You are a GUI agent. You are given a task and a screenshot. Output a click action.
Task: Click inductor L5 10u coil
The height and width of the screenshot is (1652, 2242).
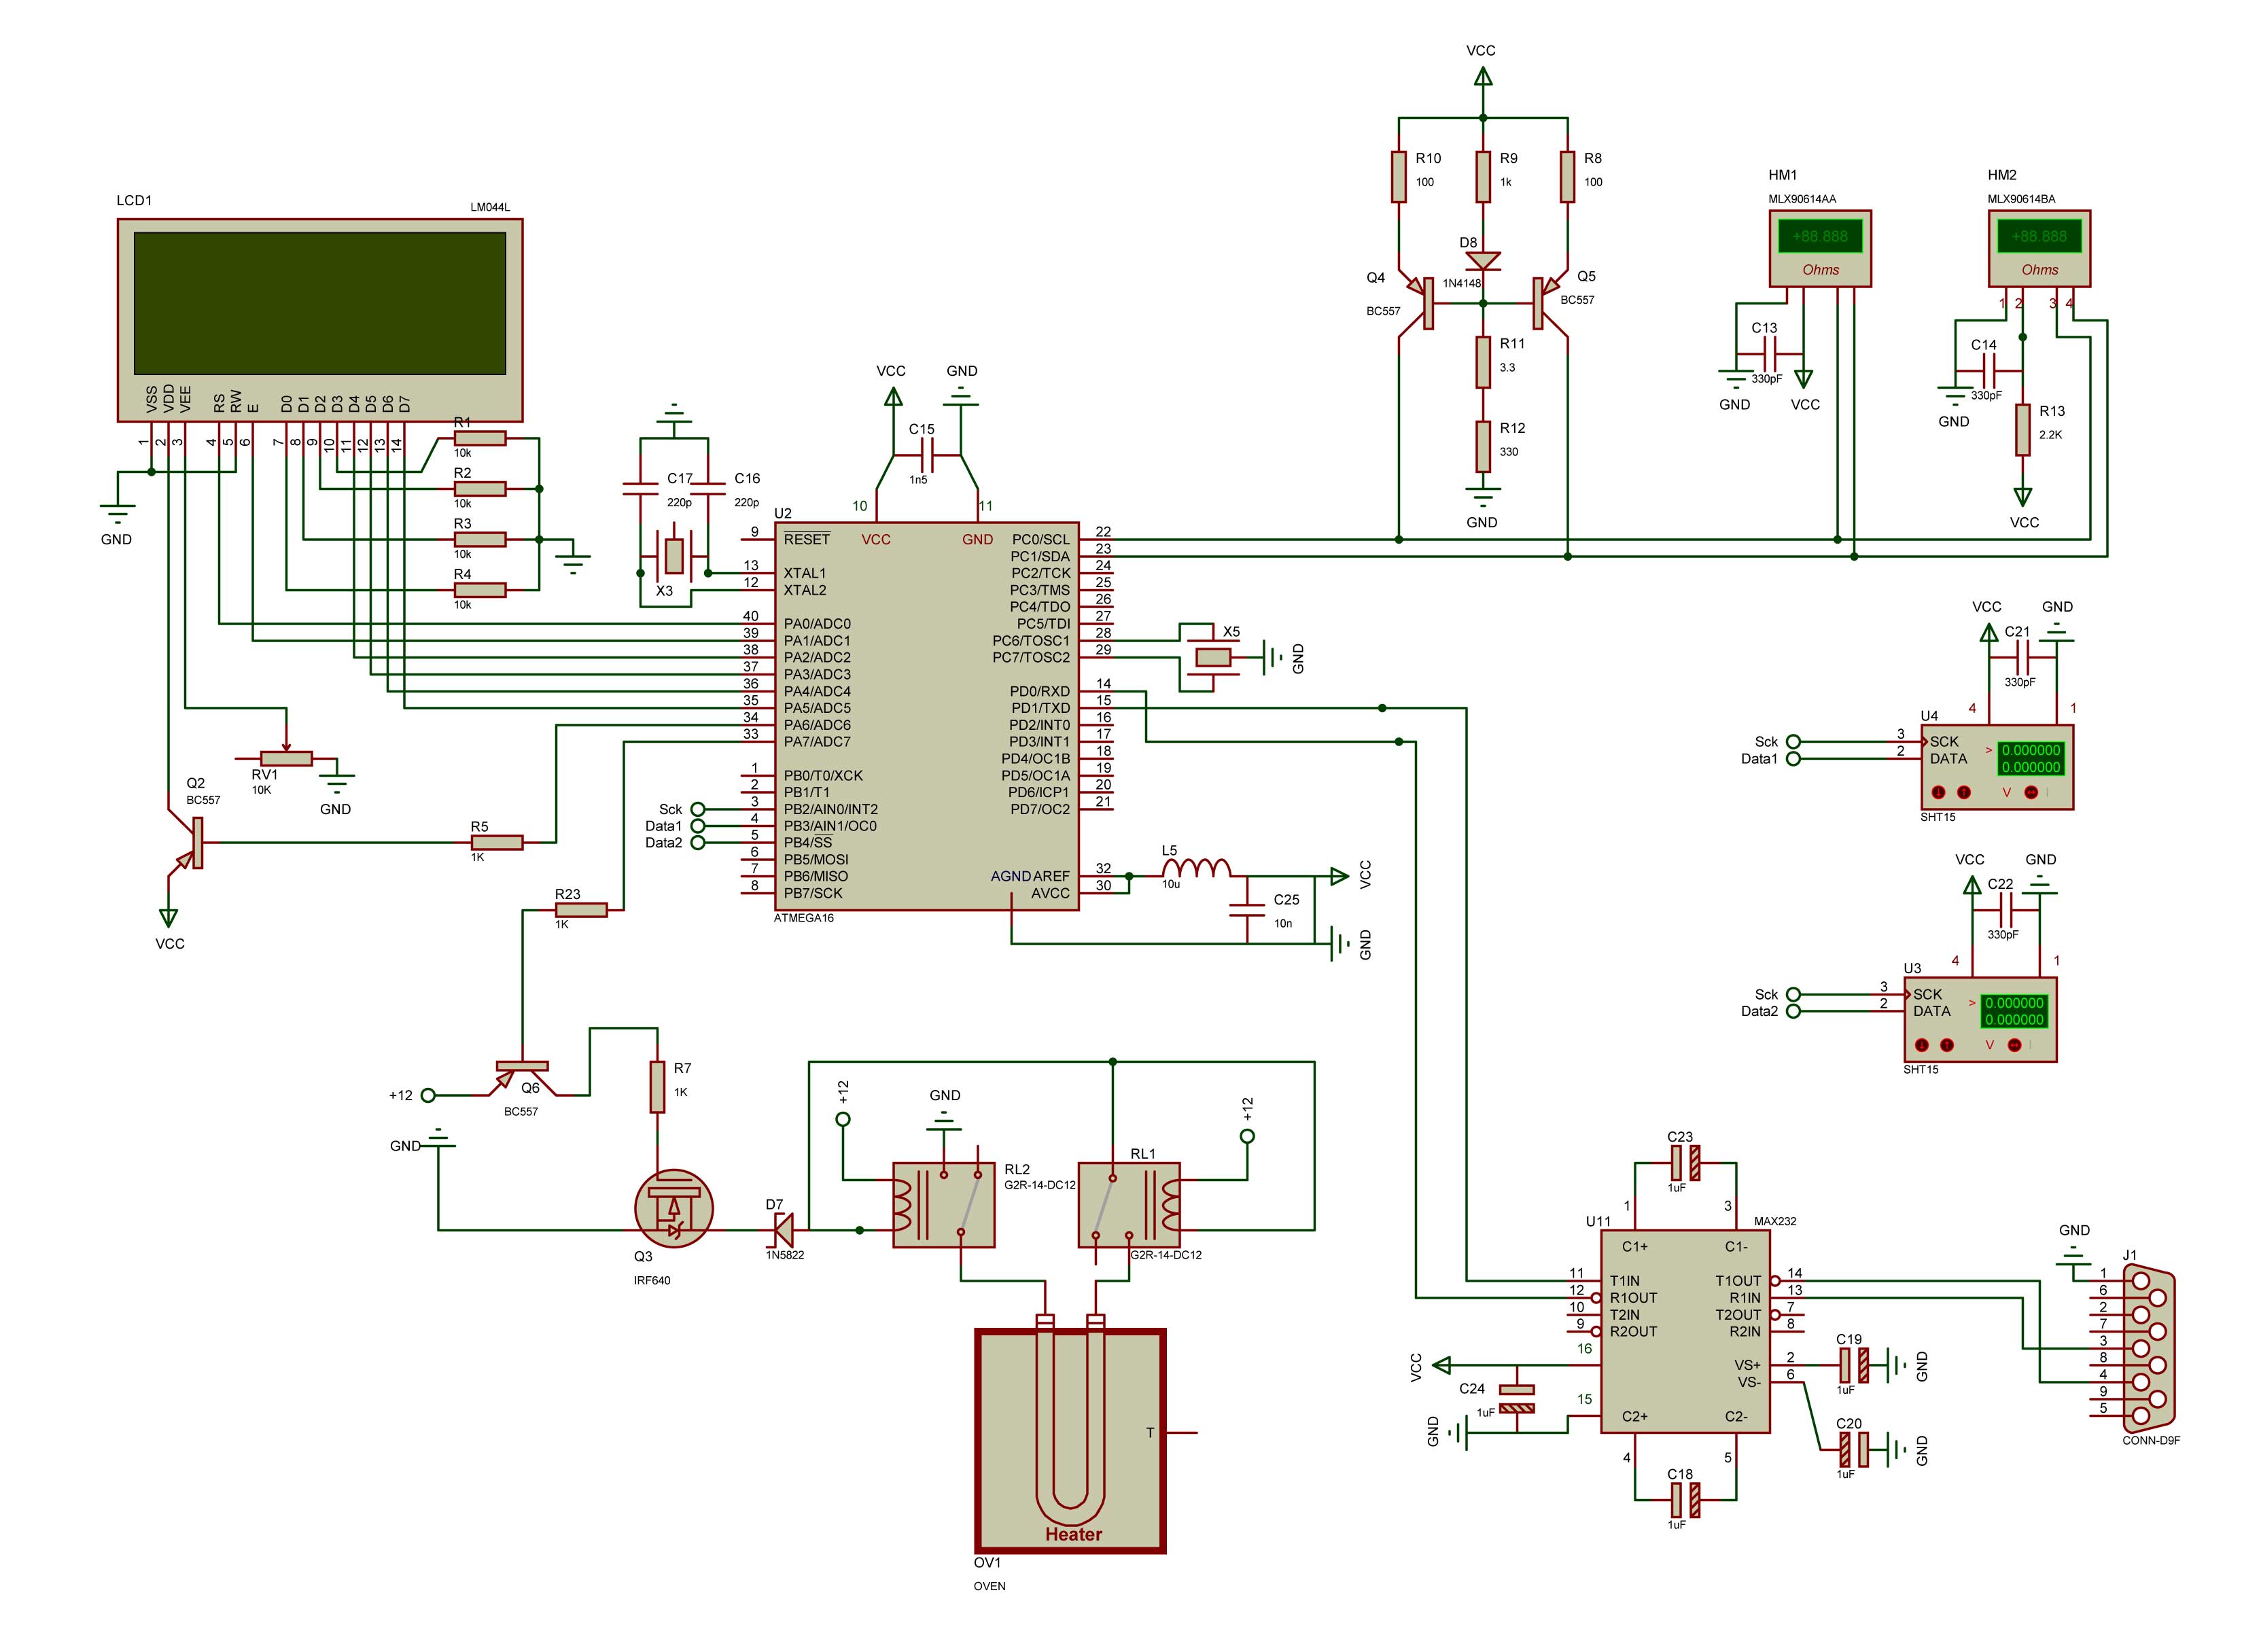pos(1196,868)
